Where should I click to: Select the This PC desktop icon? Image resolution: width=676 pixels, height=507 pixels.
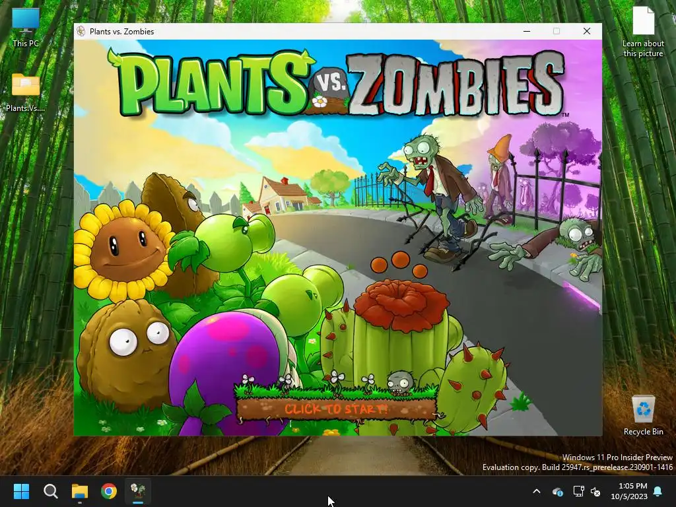(26, 27)
